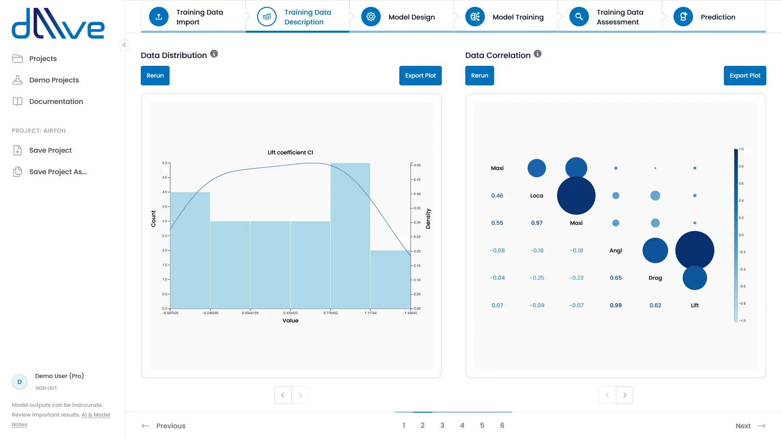
Task: Collapse the left sidebar
Action: point(124,45)
